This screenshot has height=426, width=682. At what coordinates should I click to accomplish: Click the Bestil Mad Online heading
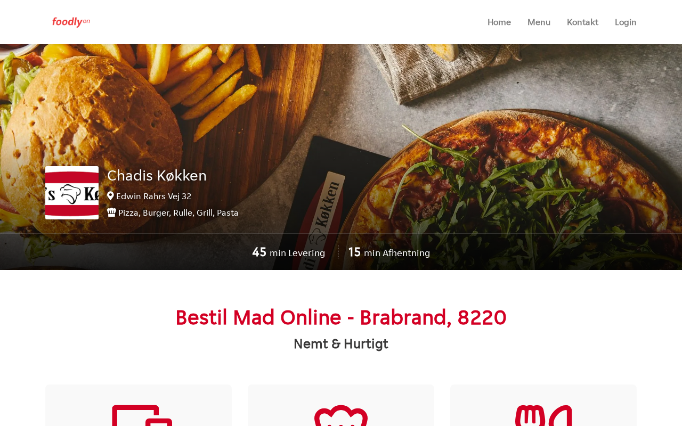[x=341, y=317]
